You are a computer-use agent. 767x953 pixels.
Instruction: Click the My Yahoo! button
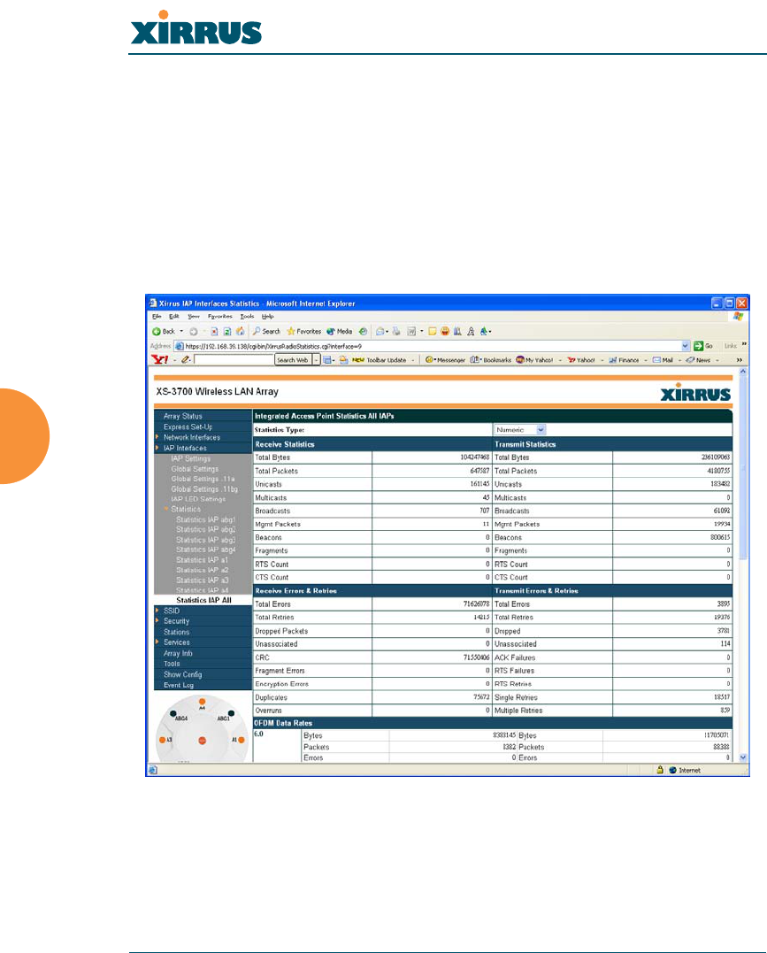pos(535,360)
